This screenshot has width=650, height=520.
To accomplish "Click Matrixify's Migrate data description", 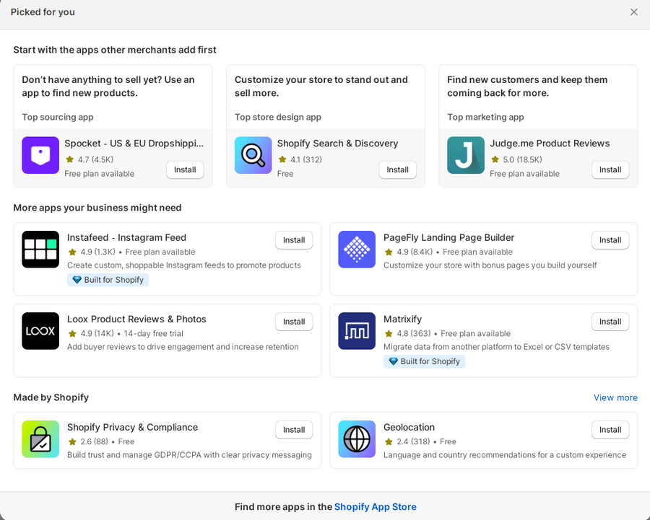I will 496,346.
